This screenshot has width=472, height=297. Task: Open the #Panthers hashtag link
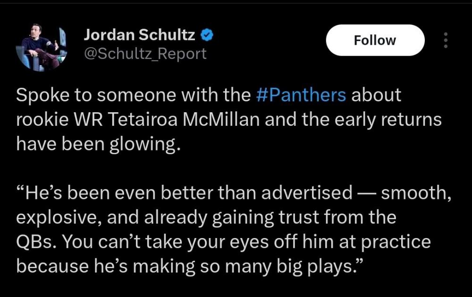300,95
